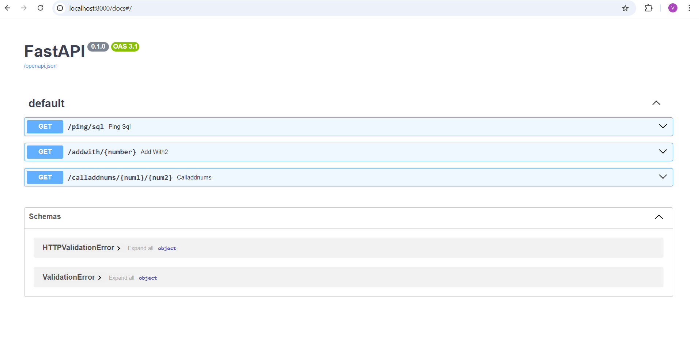The height and width of the screenshot is (344, 699).
Task: Open the browser three-dot menu
Action: click(689, 8)
